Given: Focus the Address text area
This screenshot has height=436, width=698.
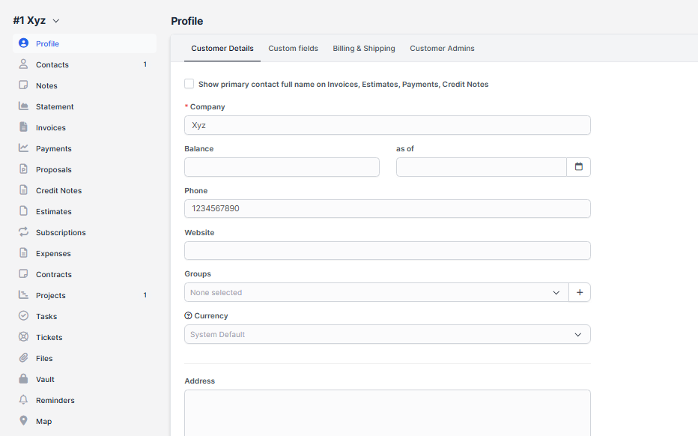Looking at the screenshot, I should tap(386, 412).
